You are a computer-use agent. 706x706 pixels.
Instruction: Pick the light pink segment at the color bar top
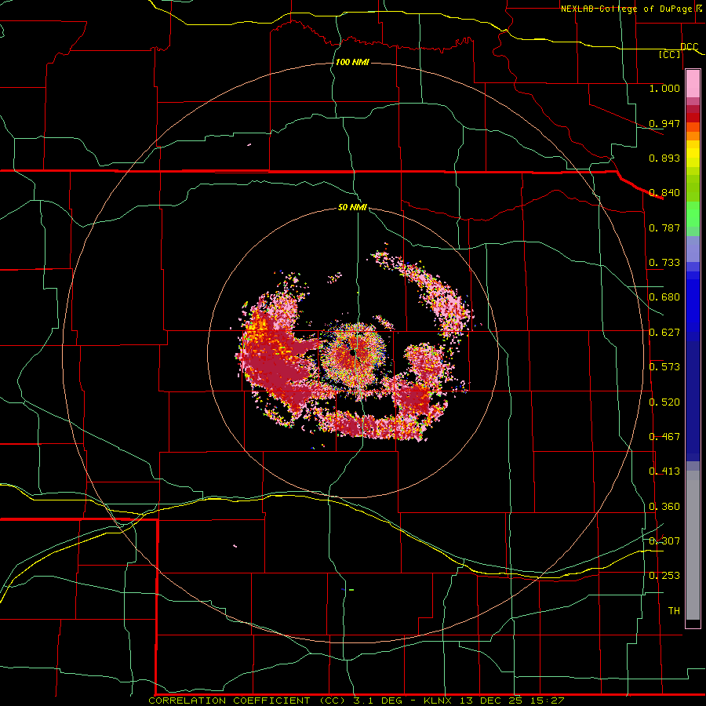pyautogui.click(x=693, y=83)
